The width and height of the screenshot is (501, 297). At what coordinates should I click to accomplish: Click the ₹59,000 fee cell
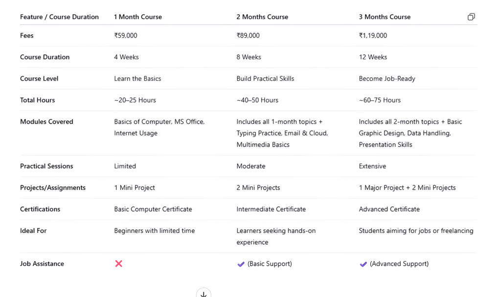click(126, 36)
